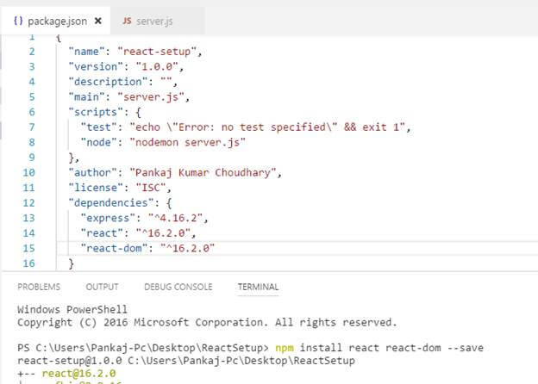The width and height of the screenshot is (538, 384).
Task: Click the JS file icon on server.js tab
Action: click(x=127, y=22)
